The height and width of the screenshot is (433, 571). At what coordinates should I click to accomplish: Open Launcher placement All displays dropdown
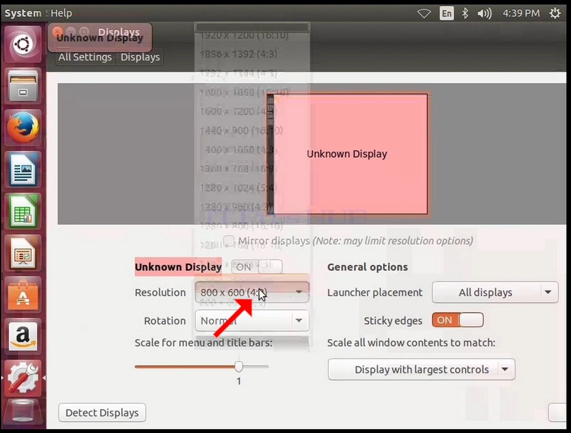coord(495,292)
